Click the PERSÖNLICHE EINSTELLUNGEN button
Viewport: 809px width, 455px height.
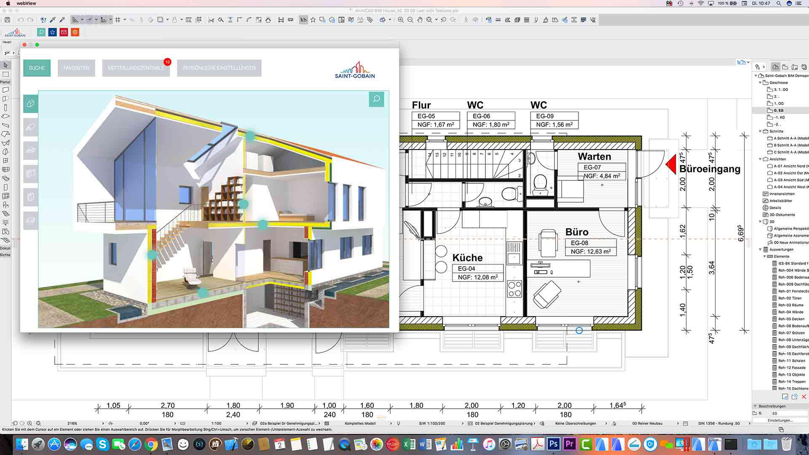point(219,68)
